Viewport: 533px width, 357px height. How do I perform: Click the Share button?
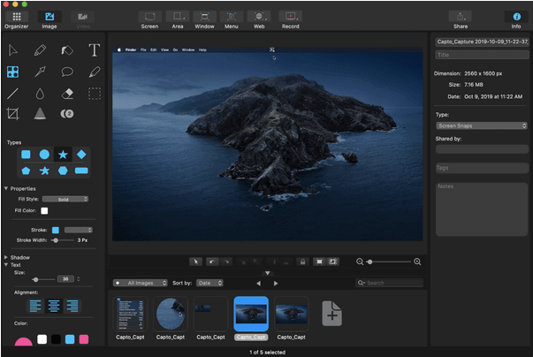tap(461, 17)
